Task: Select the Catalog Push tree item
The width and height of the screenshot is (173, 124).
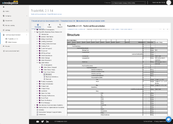Action: 45,46
